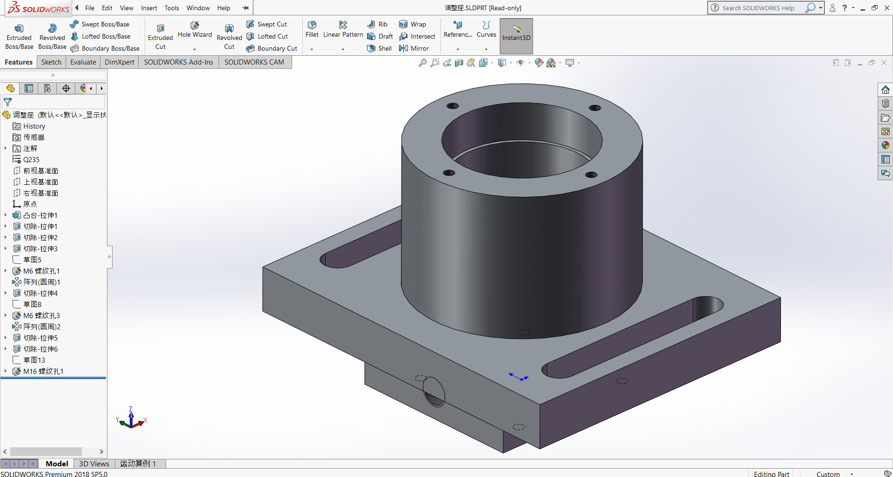This screenshot has width=893, height=477.
Task: Click the Boundary Cut tool
Action: (272, 48)
